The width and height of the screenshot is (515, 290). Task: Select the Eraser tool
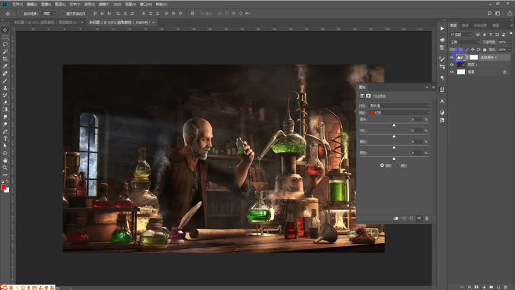pos(5,102)
